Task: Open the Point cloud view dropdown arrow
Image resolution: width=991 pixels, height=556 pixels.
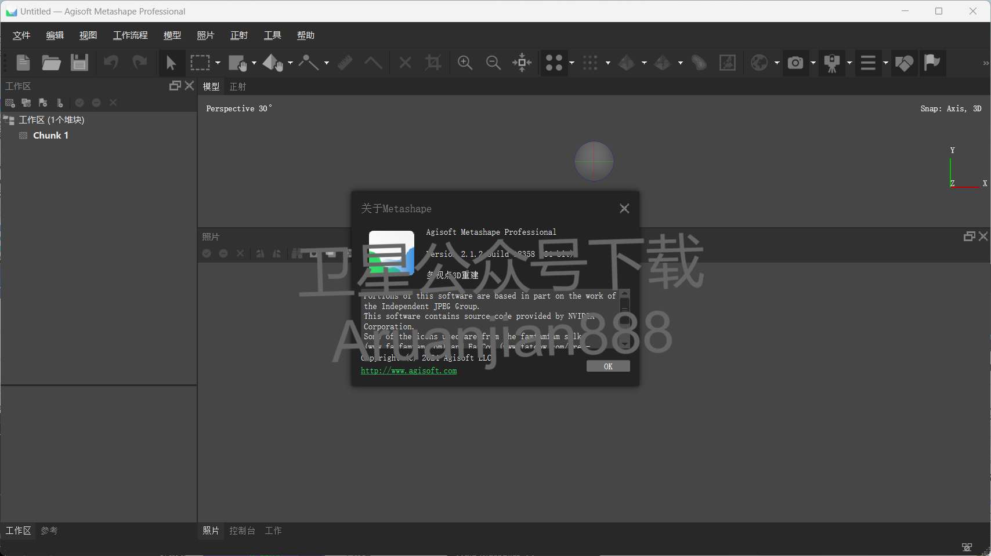Action: (x=608, y=63)
